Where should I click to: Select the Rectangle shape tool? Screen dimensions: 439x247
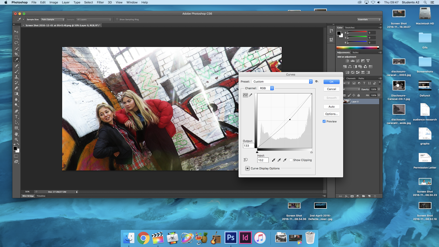pyautogui.click(x=16, y=128)
